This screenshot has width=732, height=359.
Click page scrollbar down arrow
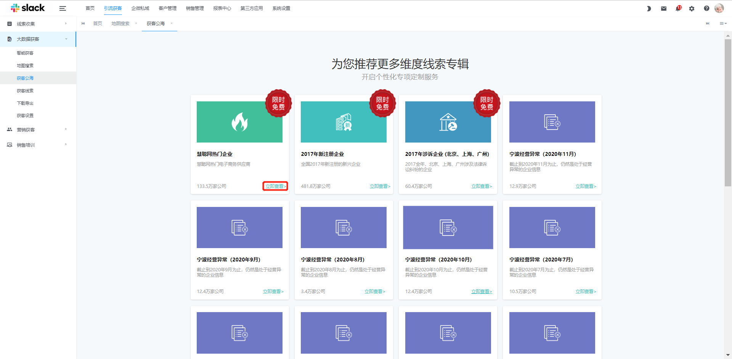click(728, 355)
